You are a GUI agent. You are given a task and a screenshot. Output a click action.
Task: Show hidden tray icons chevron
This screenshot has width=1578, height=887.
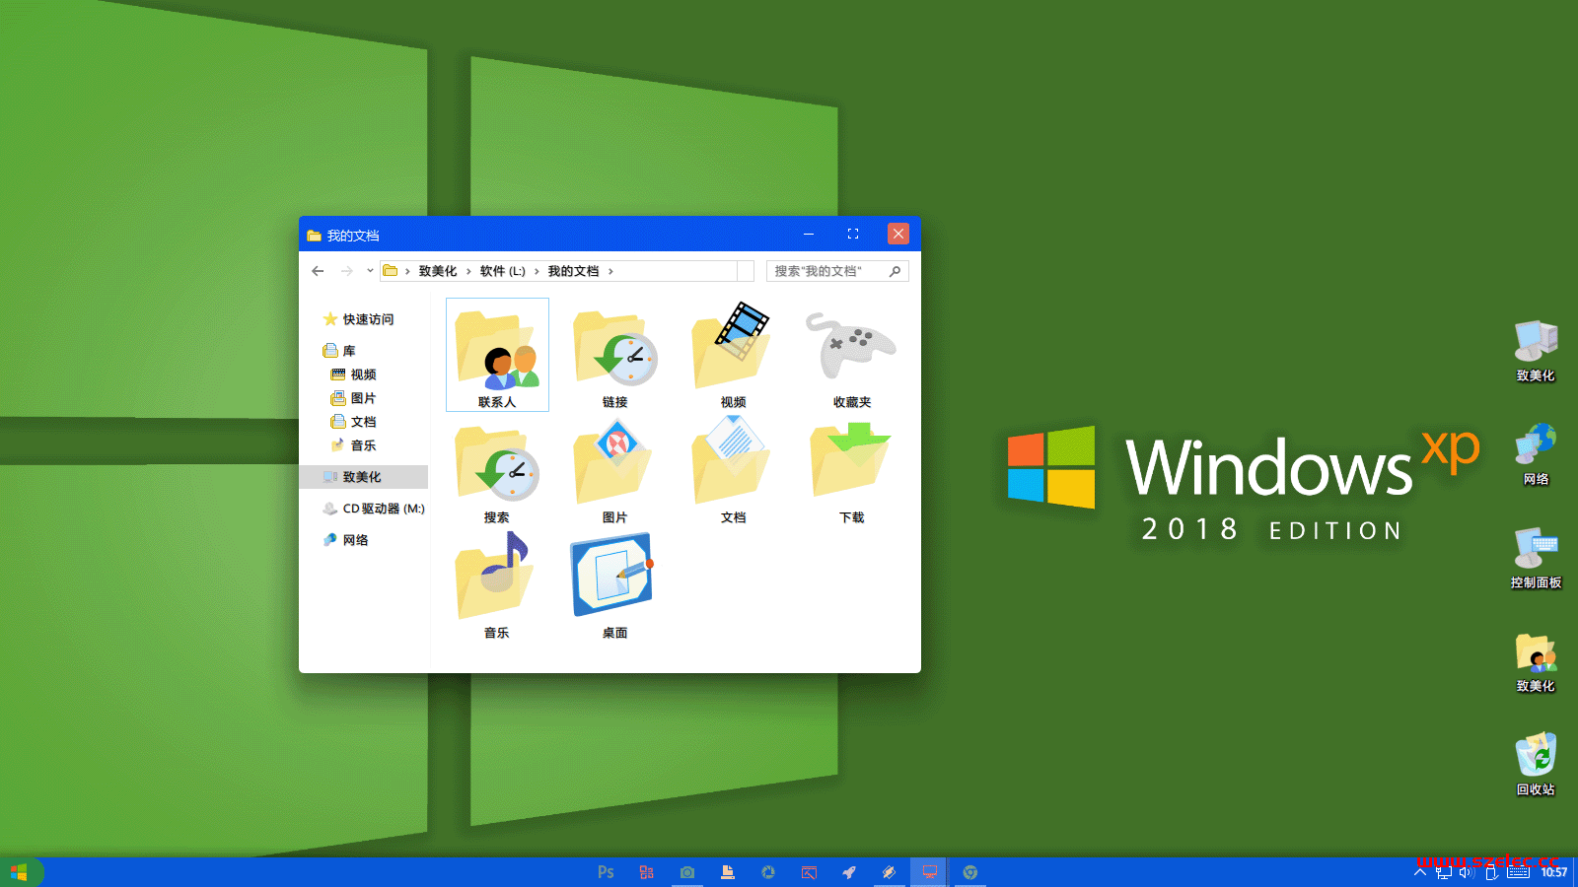(1420, 872)
